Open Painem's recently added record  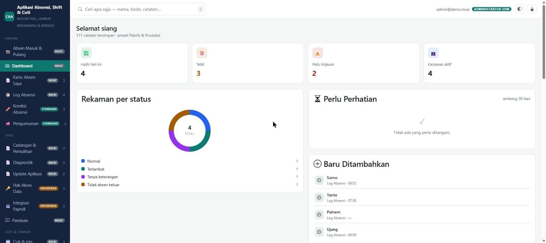[x=422, y=214]
